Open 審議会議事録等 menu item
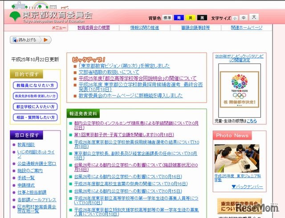Screen dimensions: 285x218 (x=195, y=28)
